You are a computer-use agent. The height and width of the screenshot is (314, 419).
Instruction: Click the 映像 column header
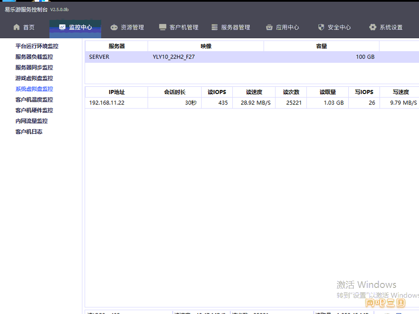[206, 46]
